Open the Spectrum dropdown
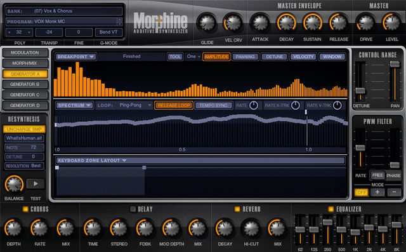This screenshot has height=252, width=406. [x=75, y=105]
